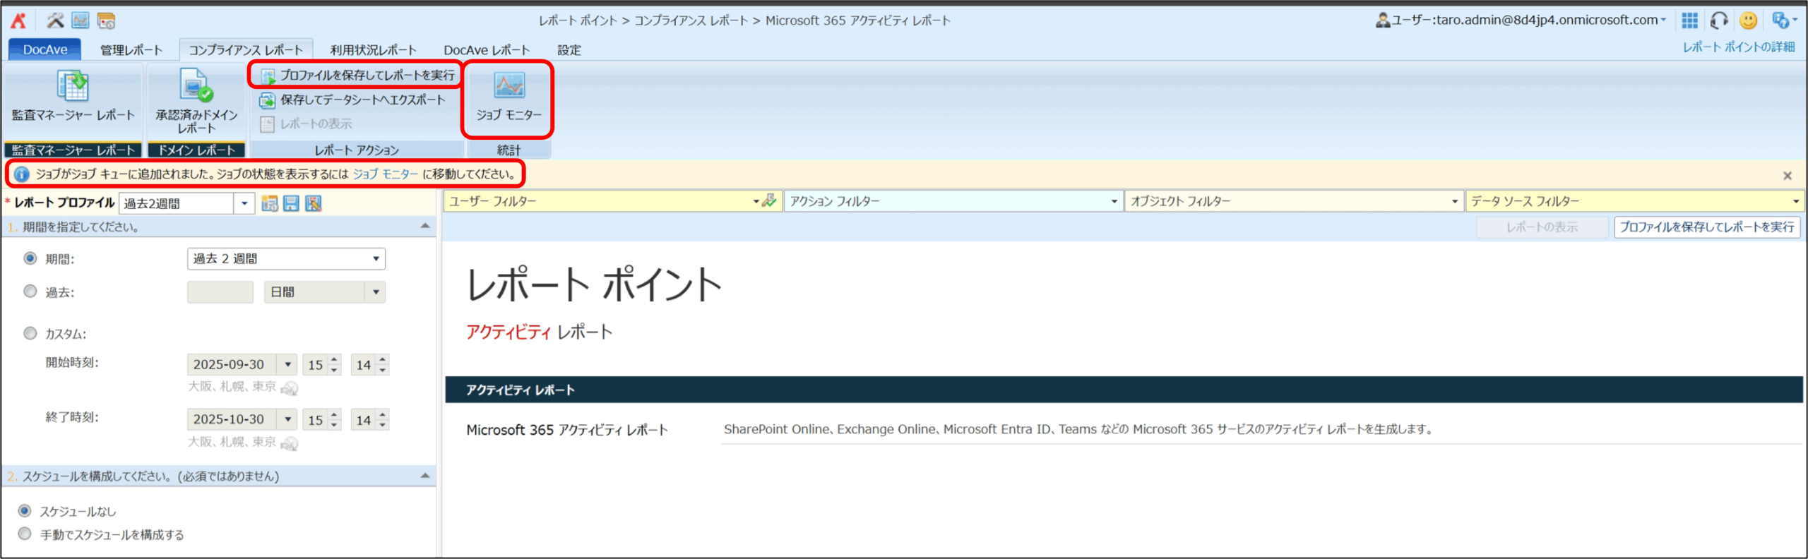The width and height of the screenshot is (1808, 559).
Task: Open the 監査マネージャー レポート ribbon icon
Action: click(x=73, y=87)
